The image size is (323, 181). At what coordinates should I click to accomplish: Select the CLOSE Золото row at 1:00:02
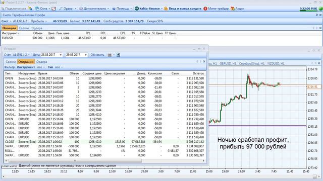(x=104, y=142)
